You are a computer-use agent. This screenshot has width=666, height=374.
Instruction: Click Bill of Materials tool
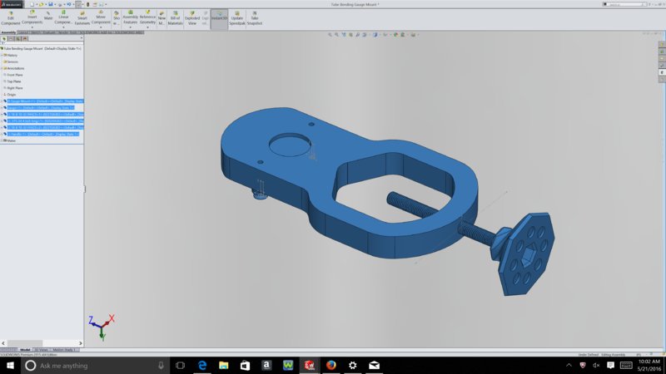pyautogui.click(x=175, y=18)
